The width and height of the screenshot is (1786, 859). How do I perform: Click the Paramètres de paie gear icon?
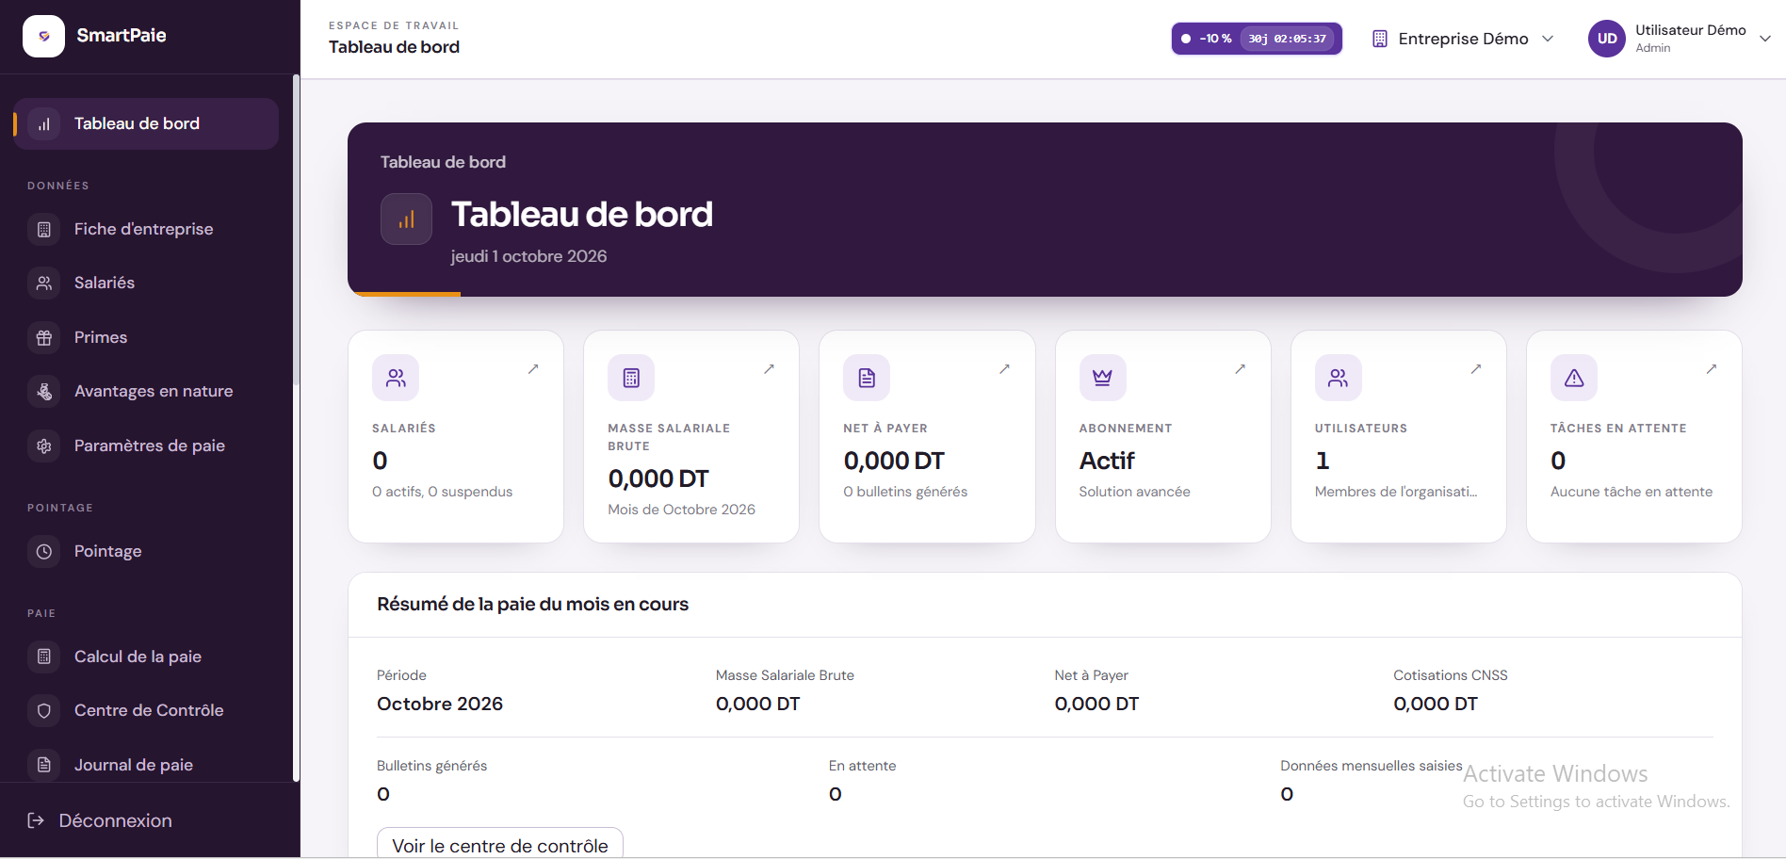(x=44, y=446)
